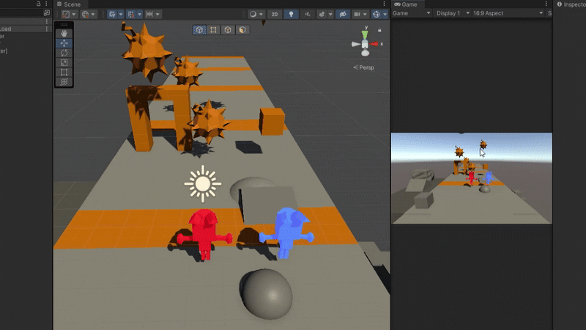The height and width of the screenshot is (330, 586).
Task: Click the orange cube icon in overlay toolbar
Action: tap(242, 30)
